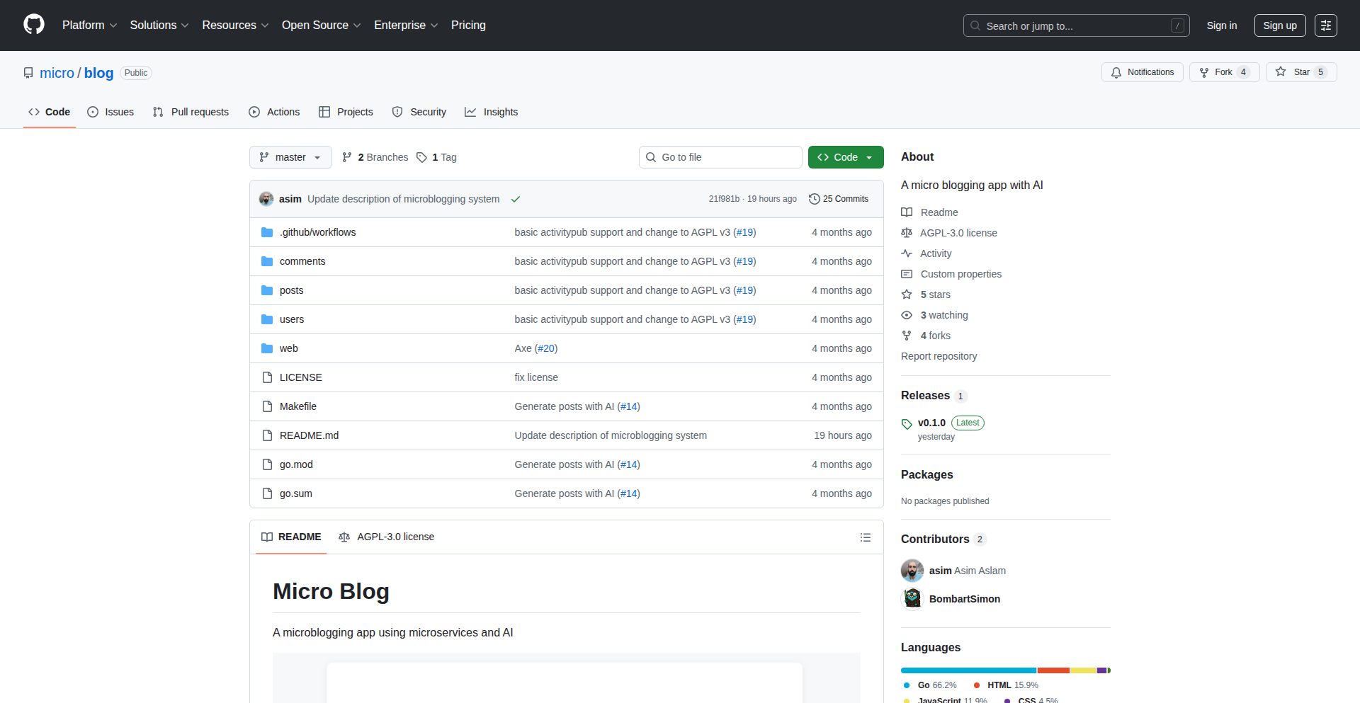Click the green commit status checkmark

pyautogui.click(x=516, y=199)
